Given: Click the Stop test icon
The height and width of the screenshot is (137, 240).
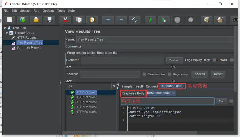Looking at the screenshot, I should (177, 20).
